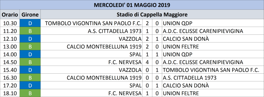The image size is (264, 97).
Task: Click the 14.50 time cell
Action: [x=10, y=62]
